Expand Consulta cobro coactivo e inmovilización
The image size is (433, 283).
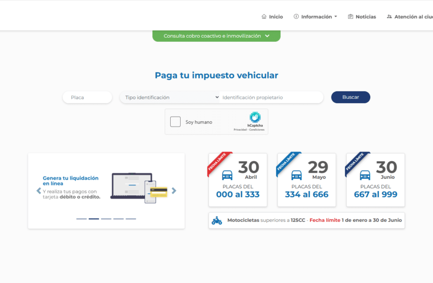click(x=216, y=36)
